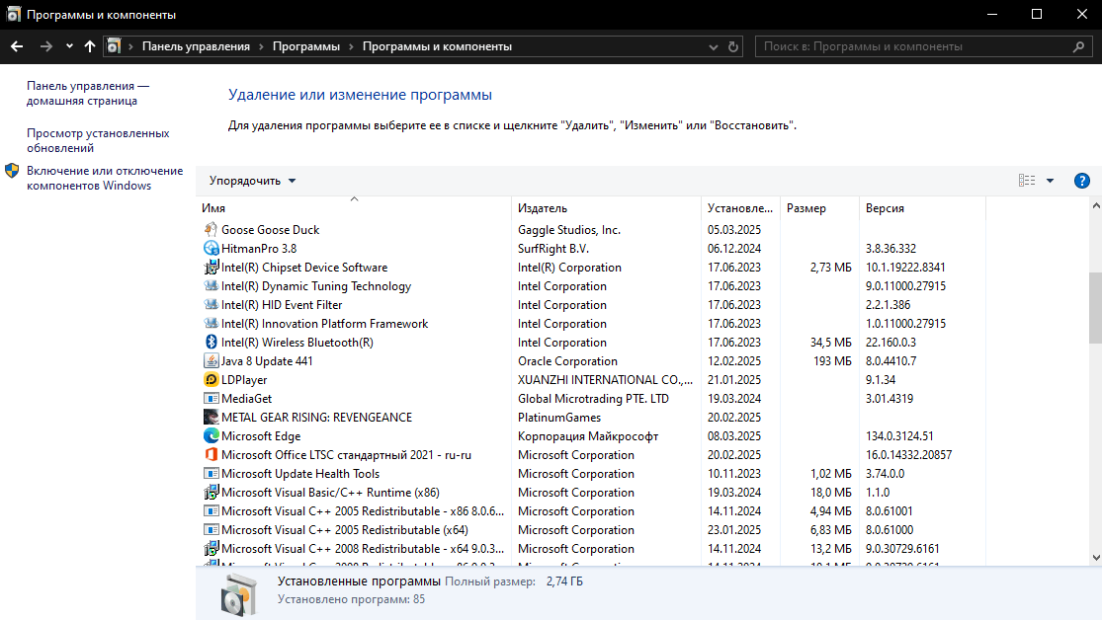
Task: Go back with the left arrow button
Action: click(x=17, y=46)
